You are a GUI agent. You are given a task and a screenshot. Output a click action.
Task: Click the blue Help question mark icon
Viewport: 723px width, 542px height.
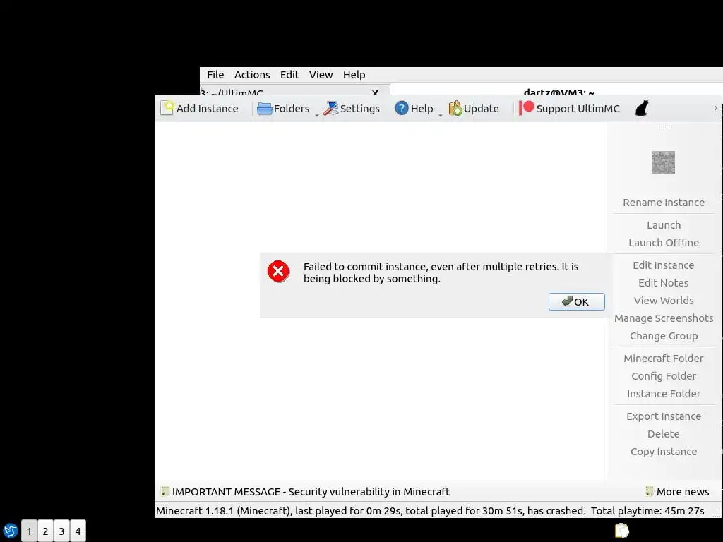402,108
